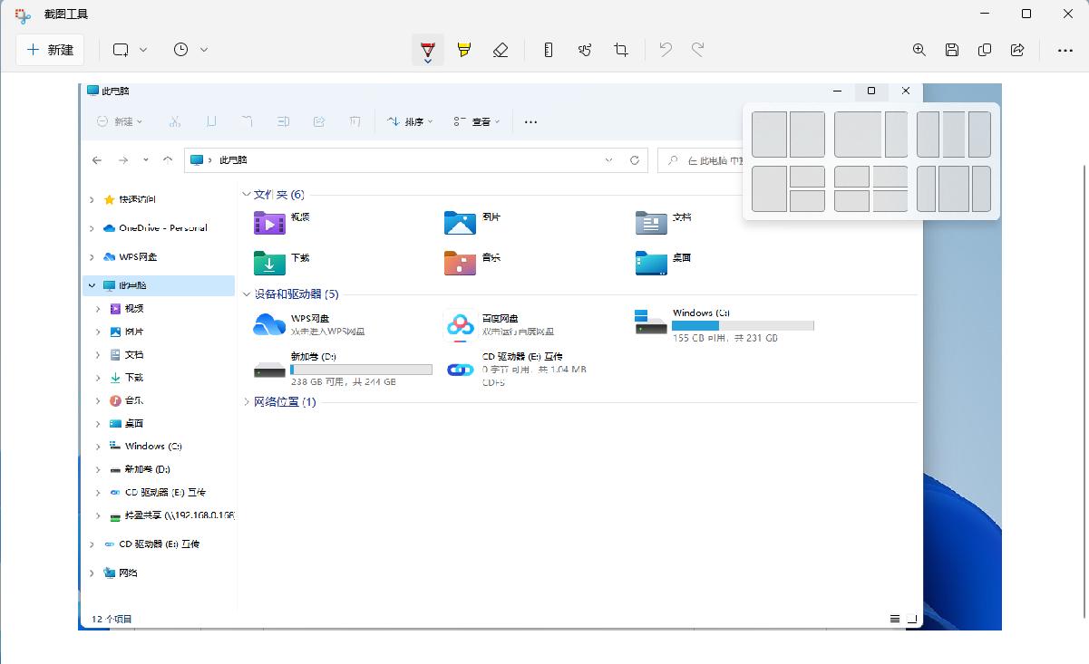Click the 新建 button for a new snip
This screenshot has height=664, width=1089.
[x=50, y=50]
